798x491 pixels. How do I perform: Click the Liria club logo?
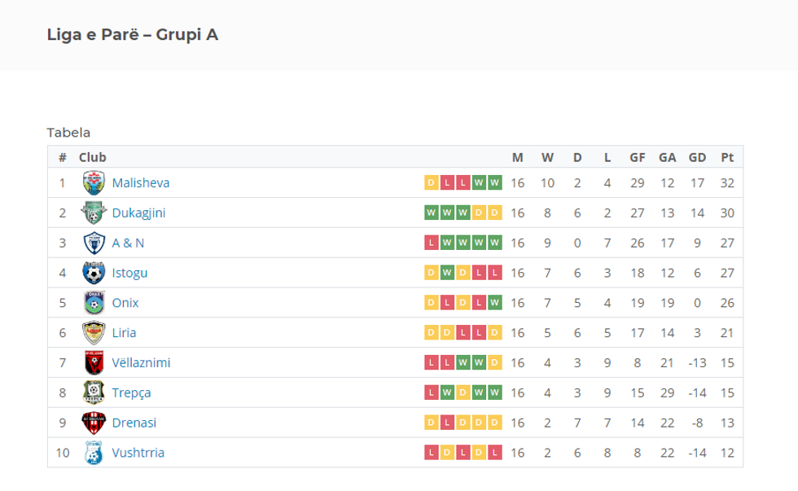click(94, 332)
